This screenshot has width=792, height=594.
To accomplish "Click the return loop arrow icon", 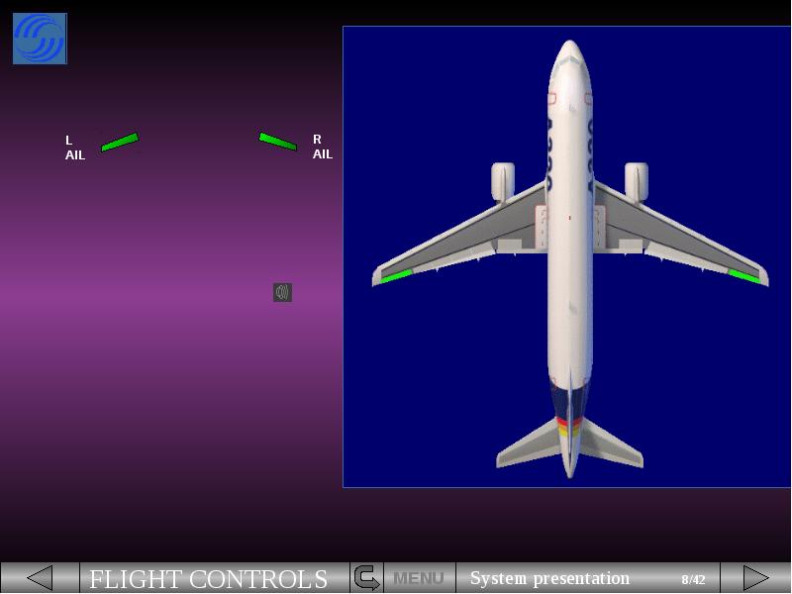I will tap(366, 578).
